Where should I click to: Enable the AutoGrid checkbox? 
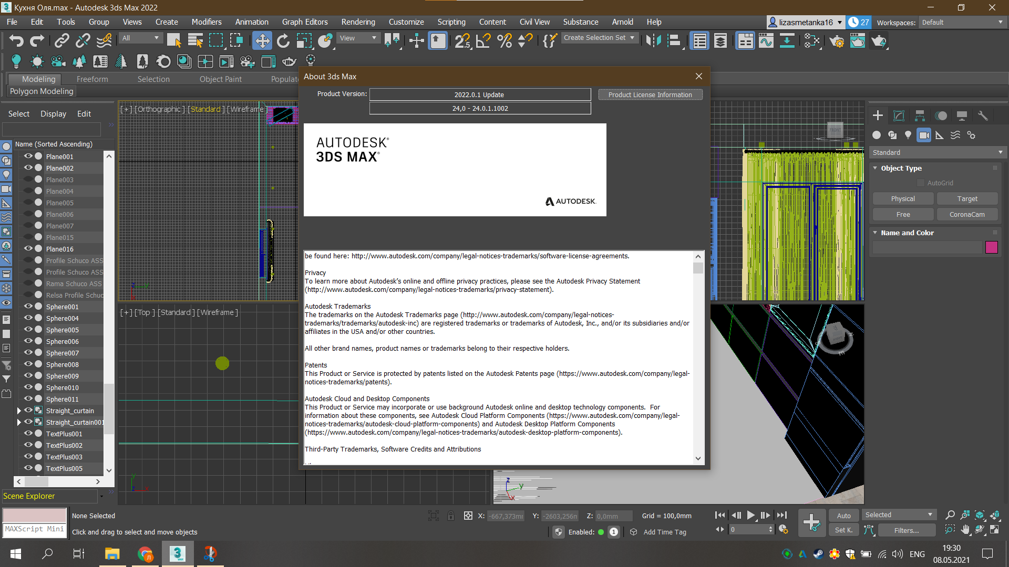pos(921,183)
